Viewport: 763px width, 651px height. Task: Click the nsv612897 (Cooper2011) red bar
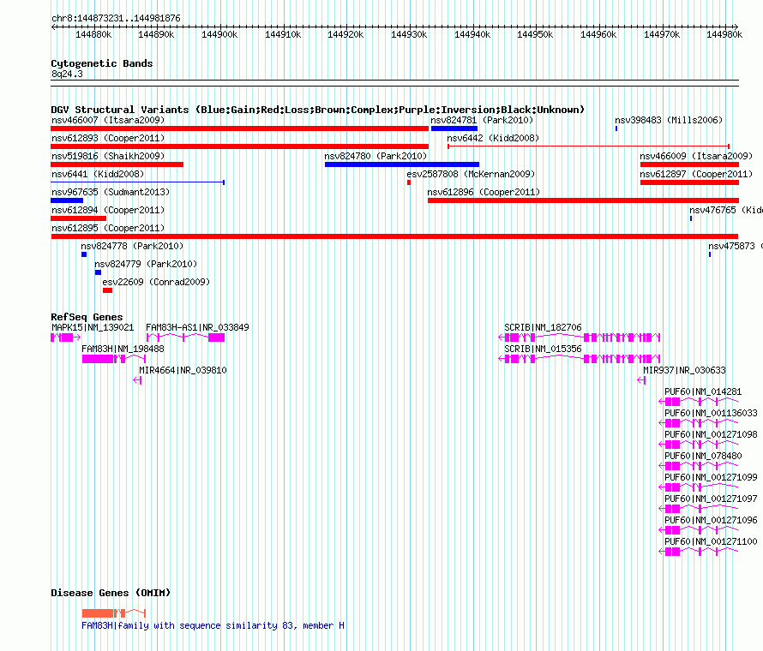[x=689, y=182]
